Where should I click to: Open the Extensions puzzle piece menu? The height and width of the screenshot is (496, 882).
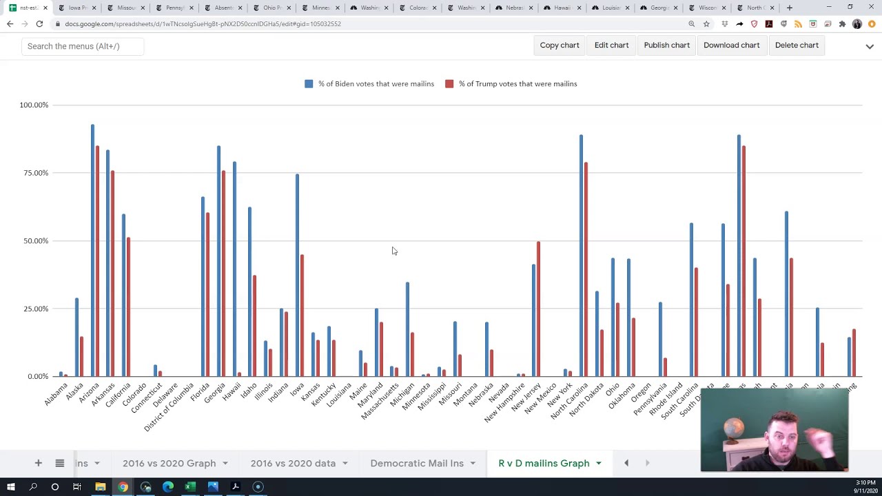tap(842, 24)
